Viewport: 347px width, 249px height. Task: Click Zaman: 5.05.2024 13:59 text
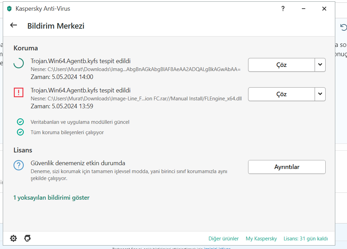[62, 106]
